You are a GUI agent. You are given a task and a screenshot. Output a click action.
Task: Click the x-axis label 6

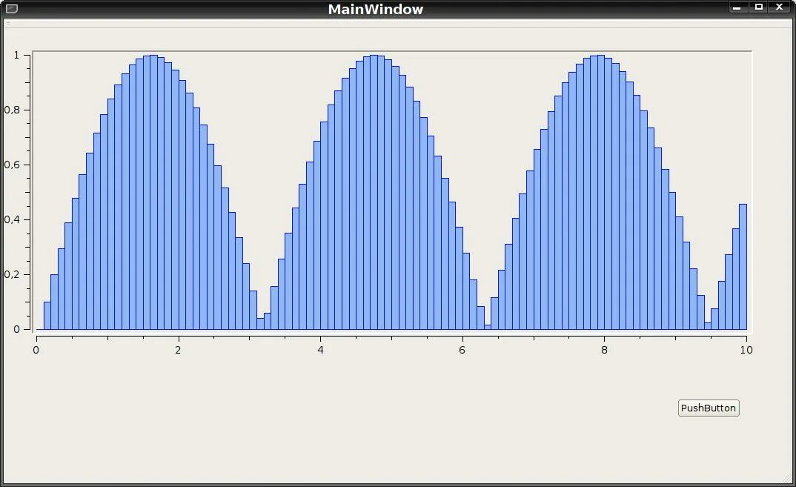click(462, 350)
